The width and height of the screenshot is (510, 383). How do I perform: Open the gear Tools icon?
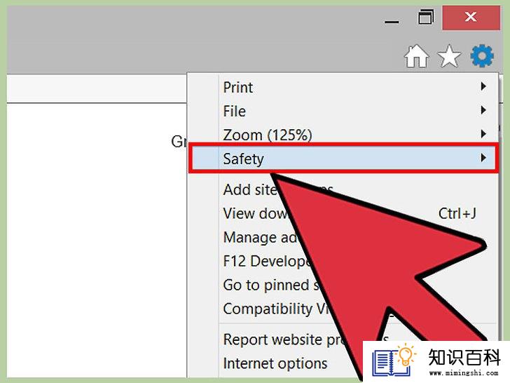[x=482, y=56]
